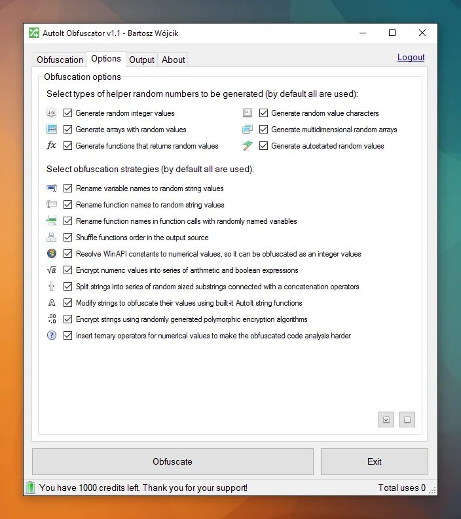
Task: Click the rename function calls icon
Action: tap(52, 221)
